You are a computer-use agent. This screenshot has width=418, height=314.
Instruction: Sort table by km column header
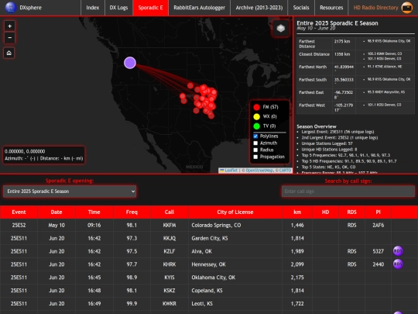297,212
